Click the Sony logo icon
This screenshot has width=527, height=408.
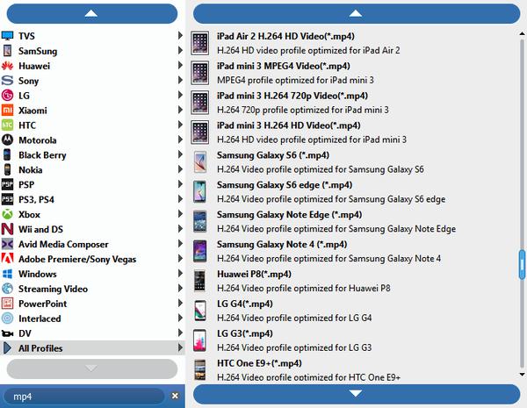coord(7,81)
